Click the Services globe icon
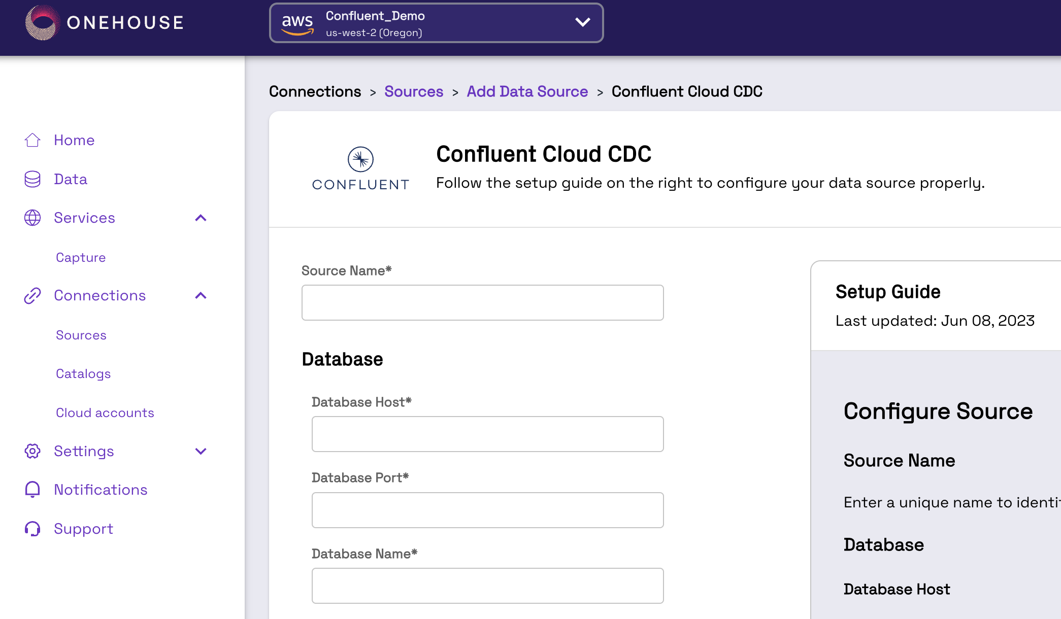Image resolution: width=1061 pixels, height=619 pixels. coord(32,218)
